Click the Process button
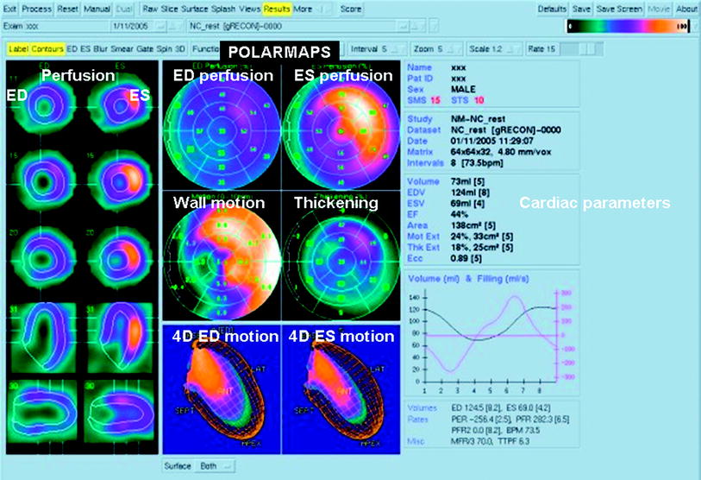The height and width of the screenshot is (480, 701). (36, 8)
